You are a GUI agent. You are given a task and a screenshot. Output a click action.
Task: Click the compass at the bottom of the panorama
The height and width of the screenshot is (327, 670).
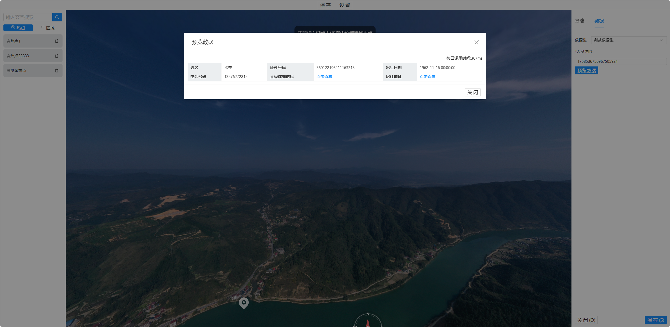(368, 320)
